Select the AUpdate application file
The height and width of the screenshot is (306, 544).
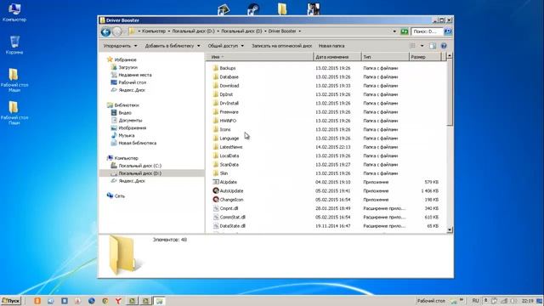pyautogui.click(x=229, y=182)
